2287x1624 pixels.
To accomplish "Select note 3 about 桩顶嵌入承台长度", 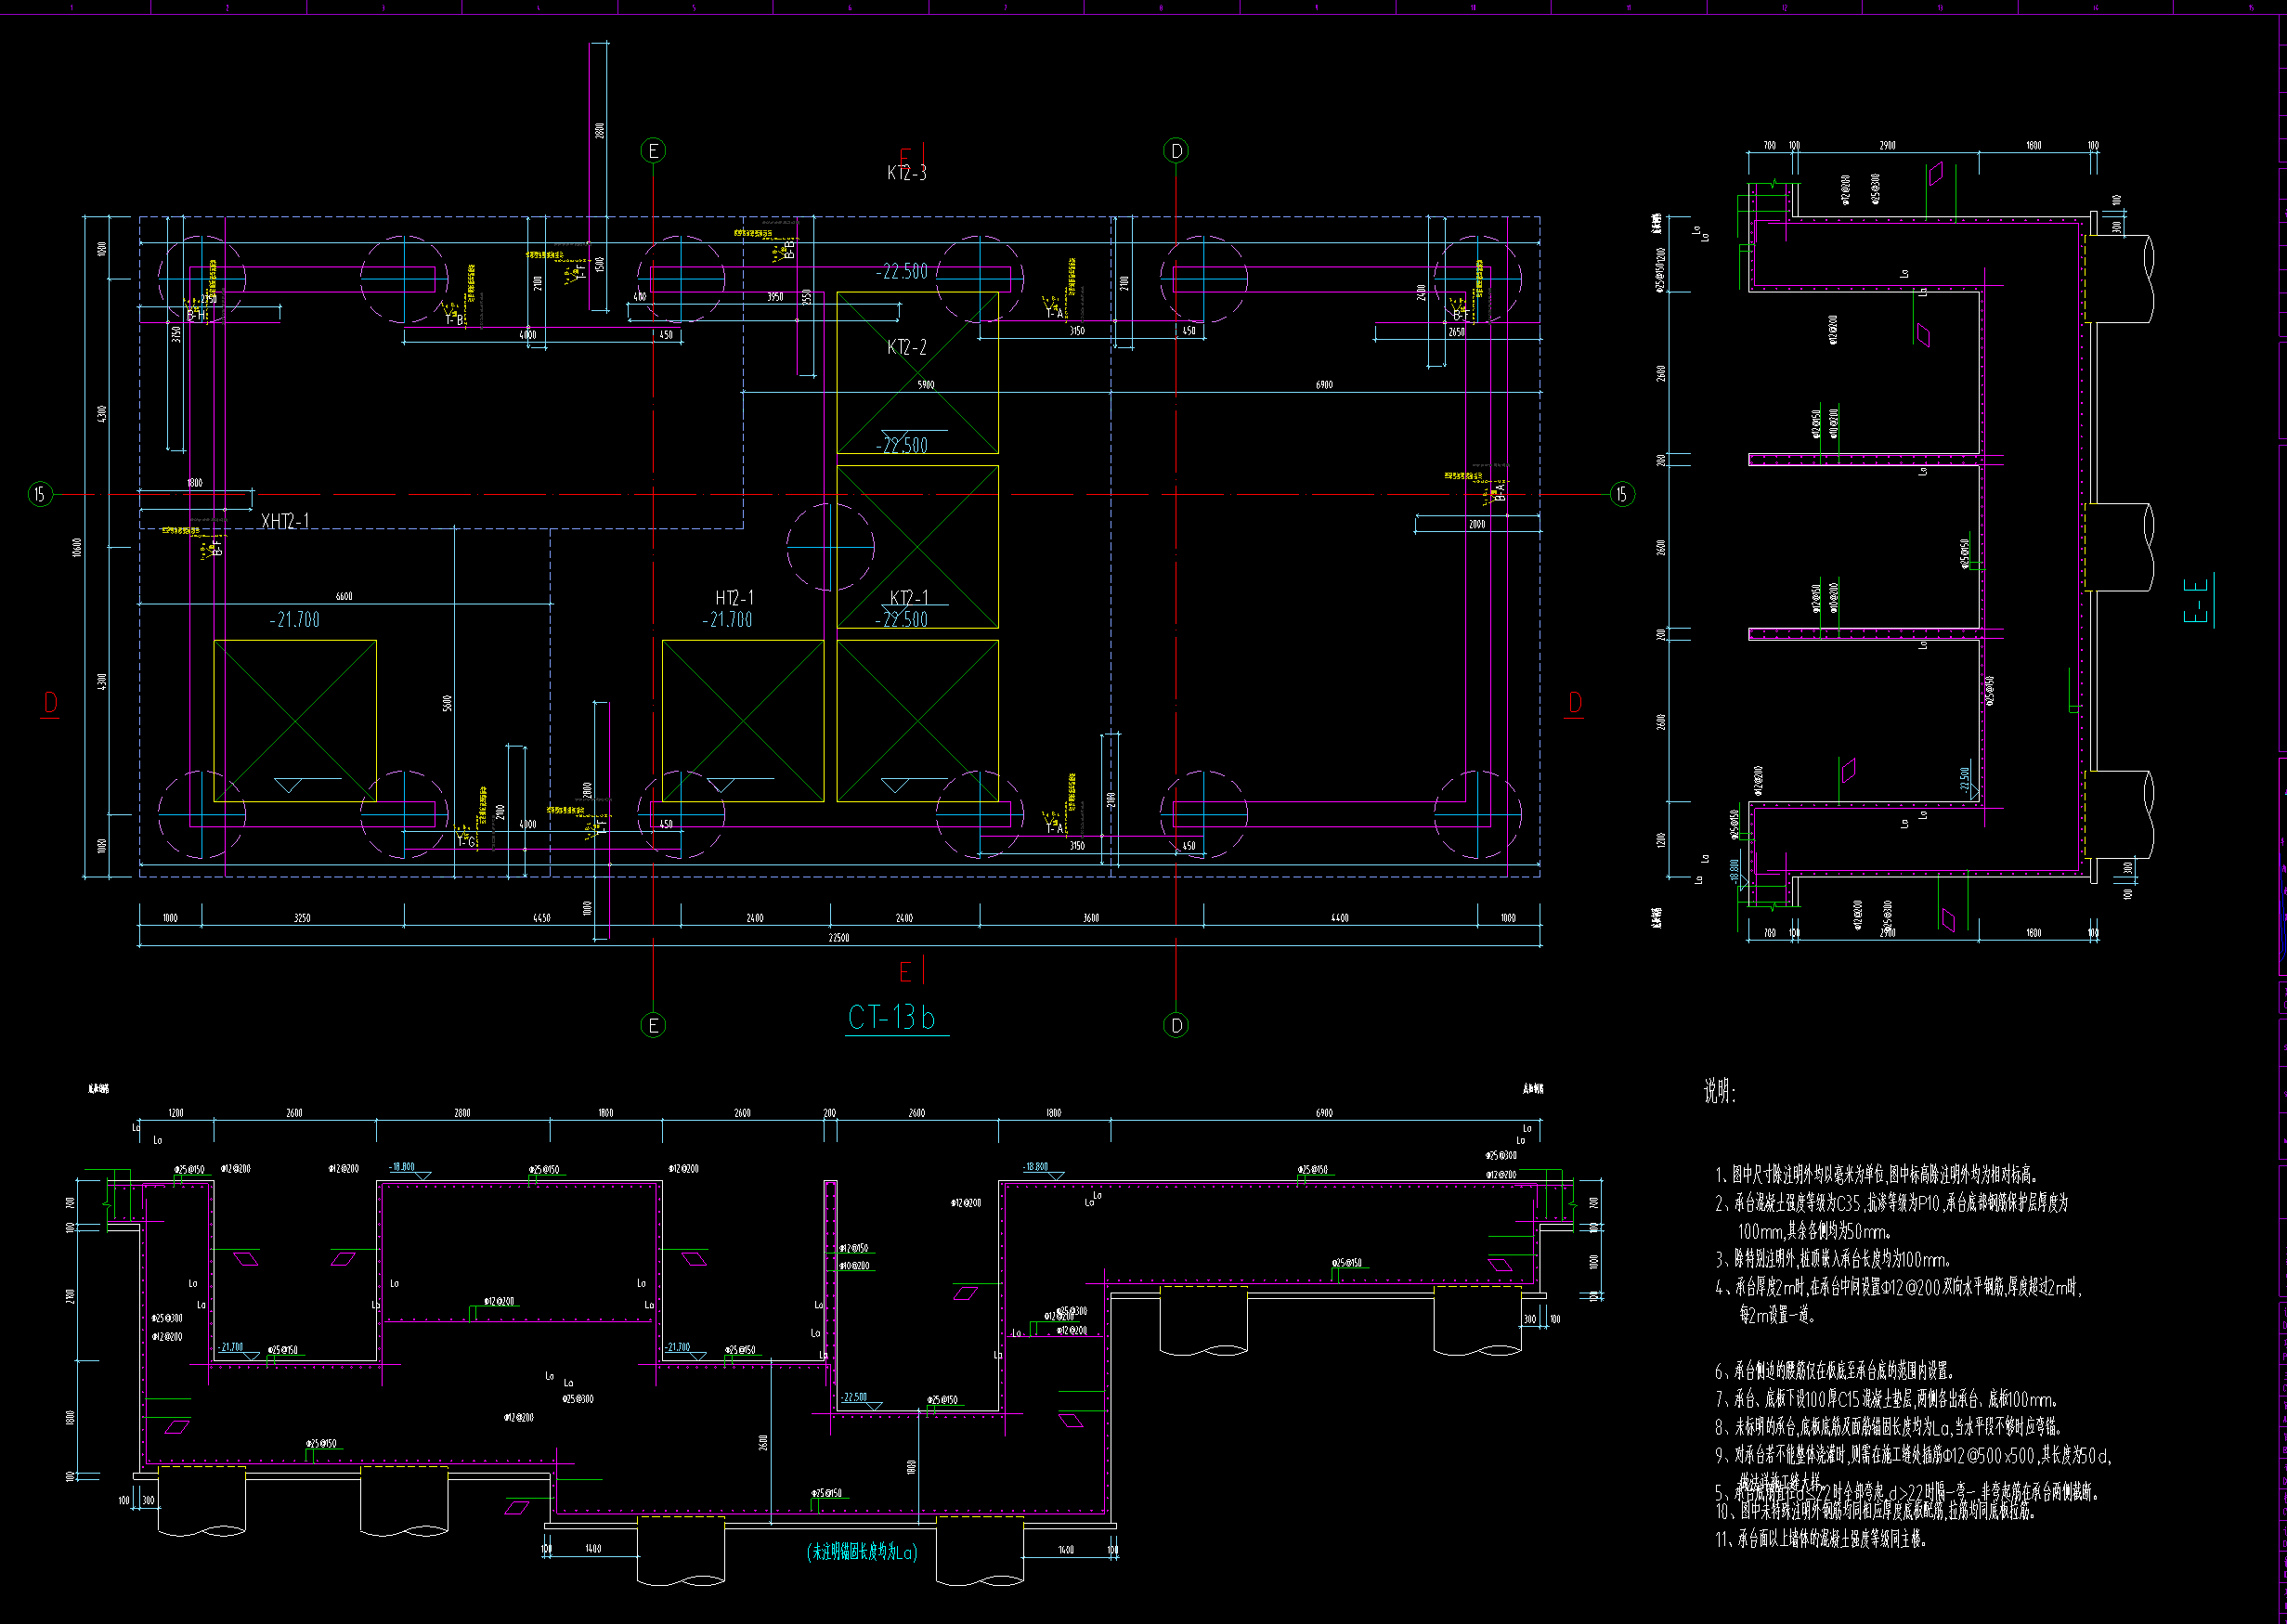I will coord(1832,1259).
